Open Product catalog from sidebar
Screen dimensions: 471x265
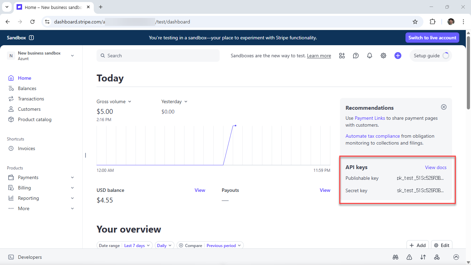(34, 119)
